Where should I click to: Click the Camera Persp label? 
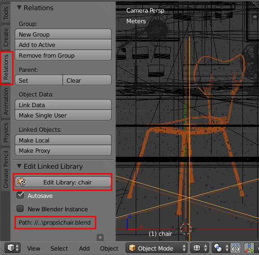[x=145, y=11]
